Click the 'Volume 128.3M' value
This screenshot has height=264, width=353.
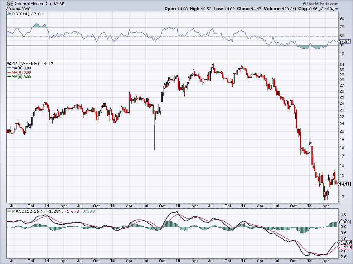[x=280, y=9]
